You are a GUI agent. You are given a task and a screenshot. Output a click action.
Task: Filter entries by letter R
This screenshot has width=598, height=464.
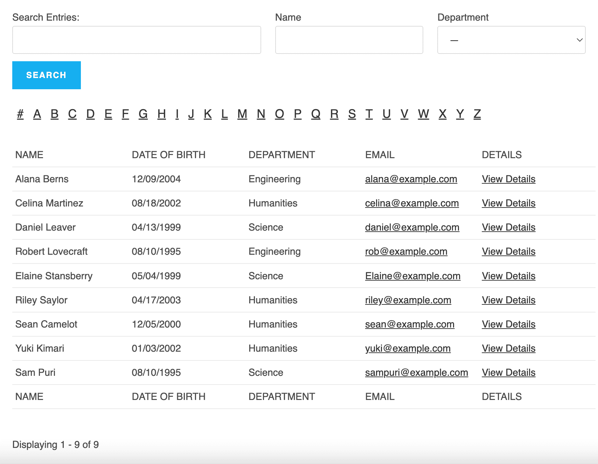(334, 114)
